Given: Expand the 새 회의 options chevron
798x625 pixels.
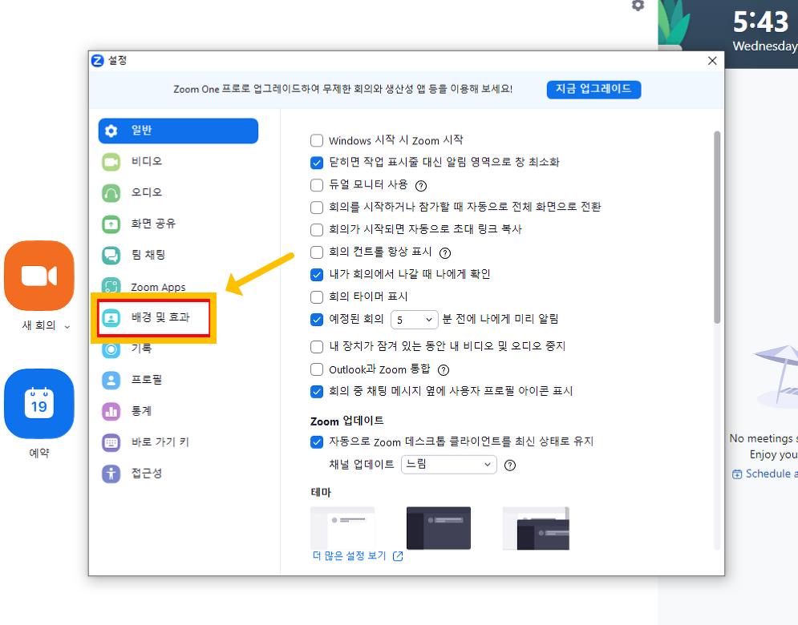Looking at the screenshot, I should pyautogui.click(x=67, y=327).
